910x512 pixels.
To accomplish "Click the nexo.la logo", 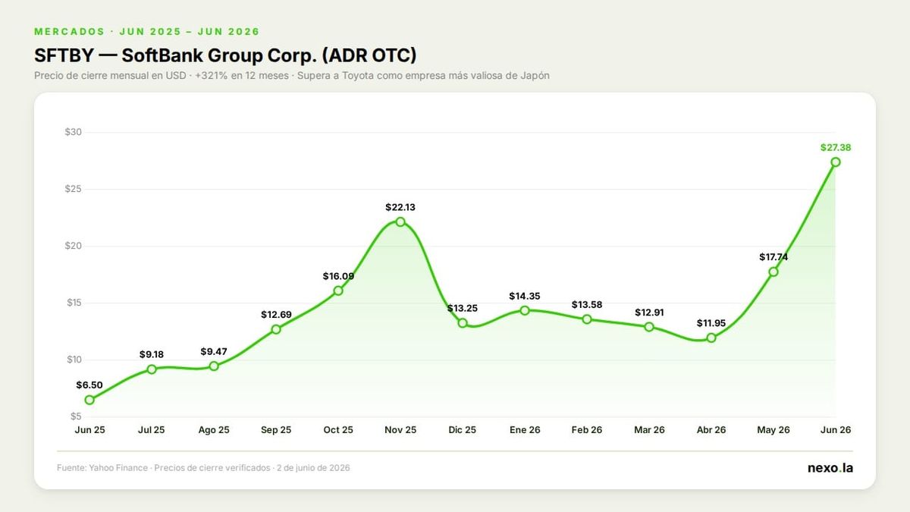I will pos(830,468).
